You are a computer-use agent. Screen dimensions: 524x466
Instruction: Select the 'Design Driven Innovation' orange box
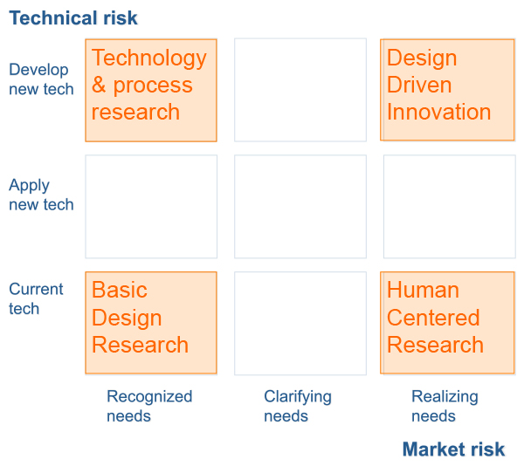[x=448, y=90]
